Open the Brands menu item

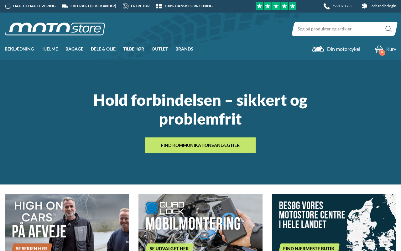(184, 49)
